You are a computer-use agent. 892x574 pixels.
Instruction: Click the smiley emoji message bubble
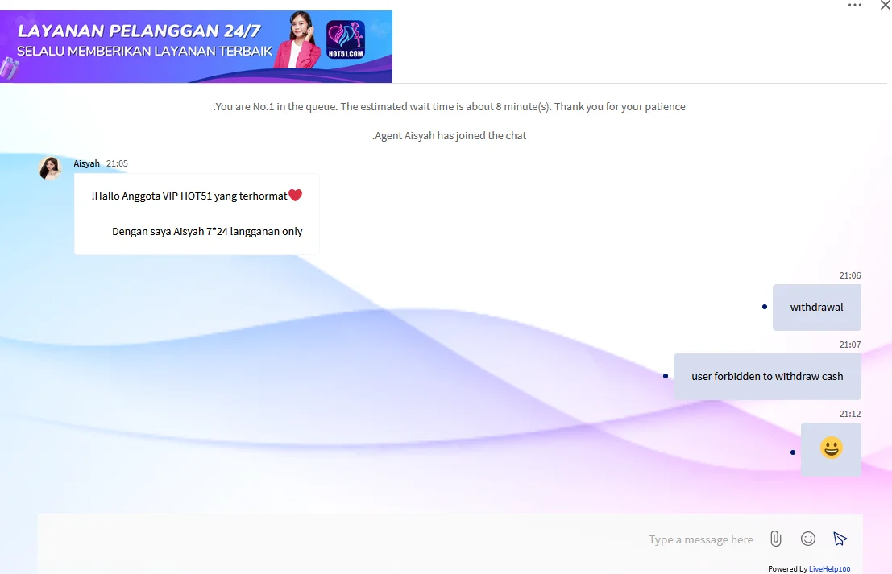(x=831, y=449)
